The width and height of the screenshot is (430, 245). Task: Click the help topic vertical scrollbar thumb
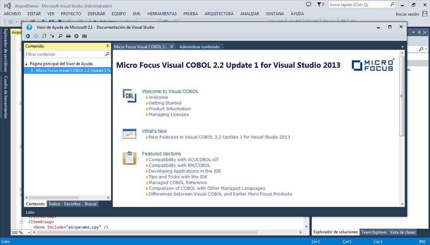click(402, 96)
